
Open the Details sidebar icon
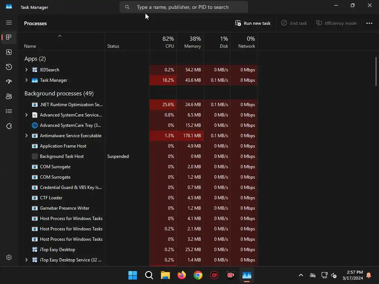point(9,111)
